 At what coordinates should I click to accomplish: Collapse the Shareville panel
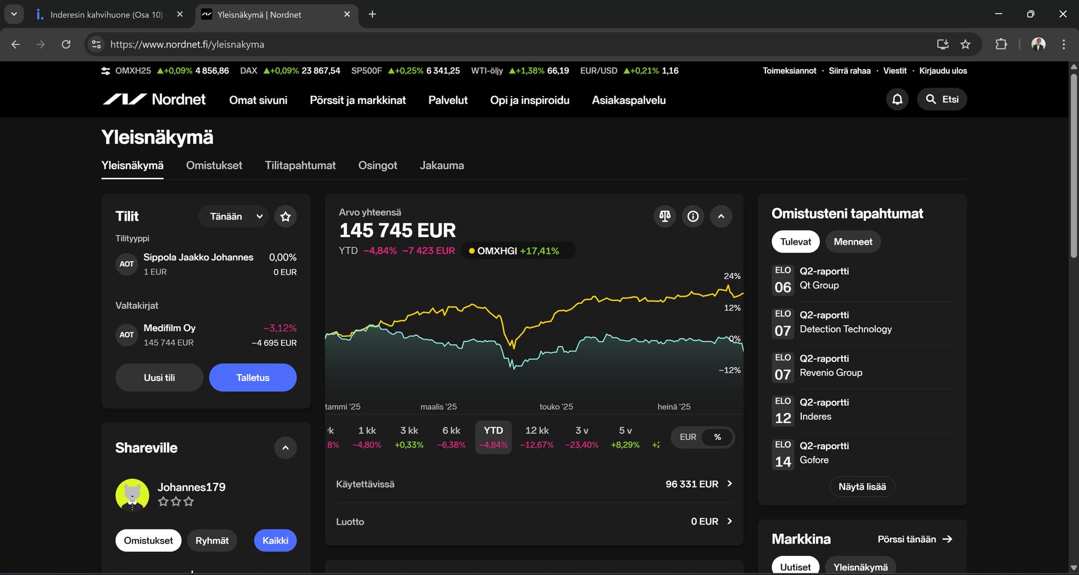(285, 448)
